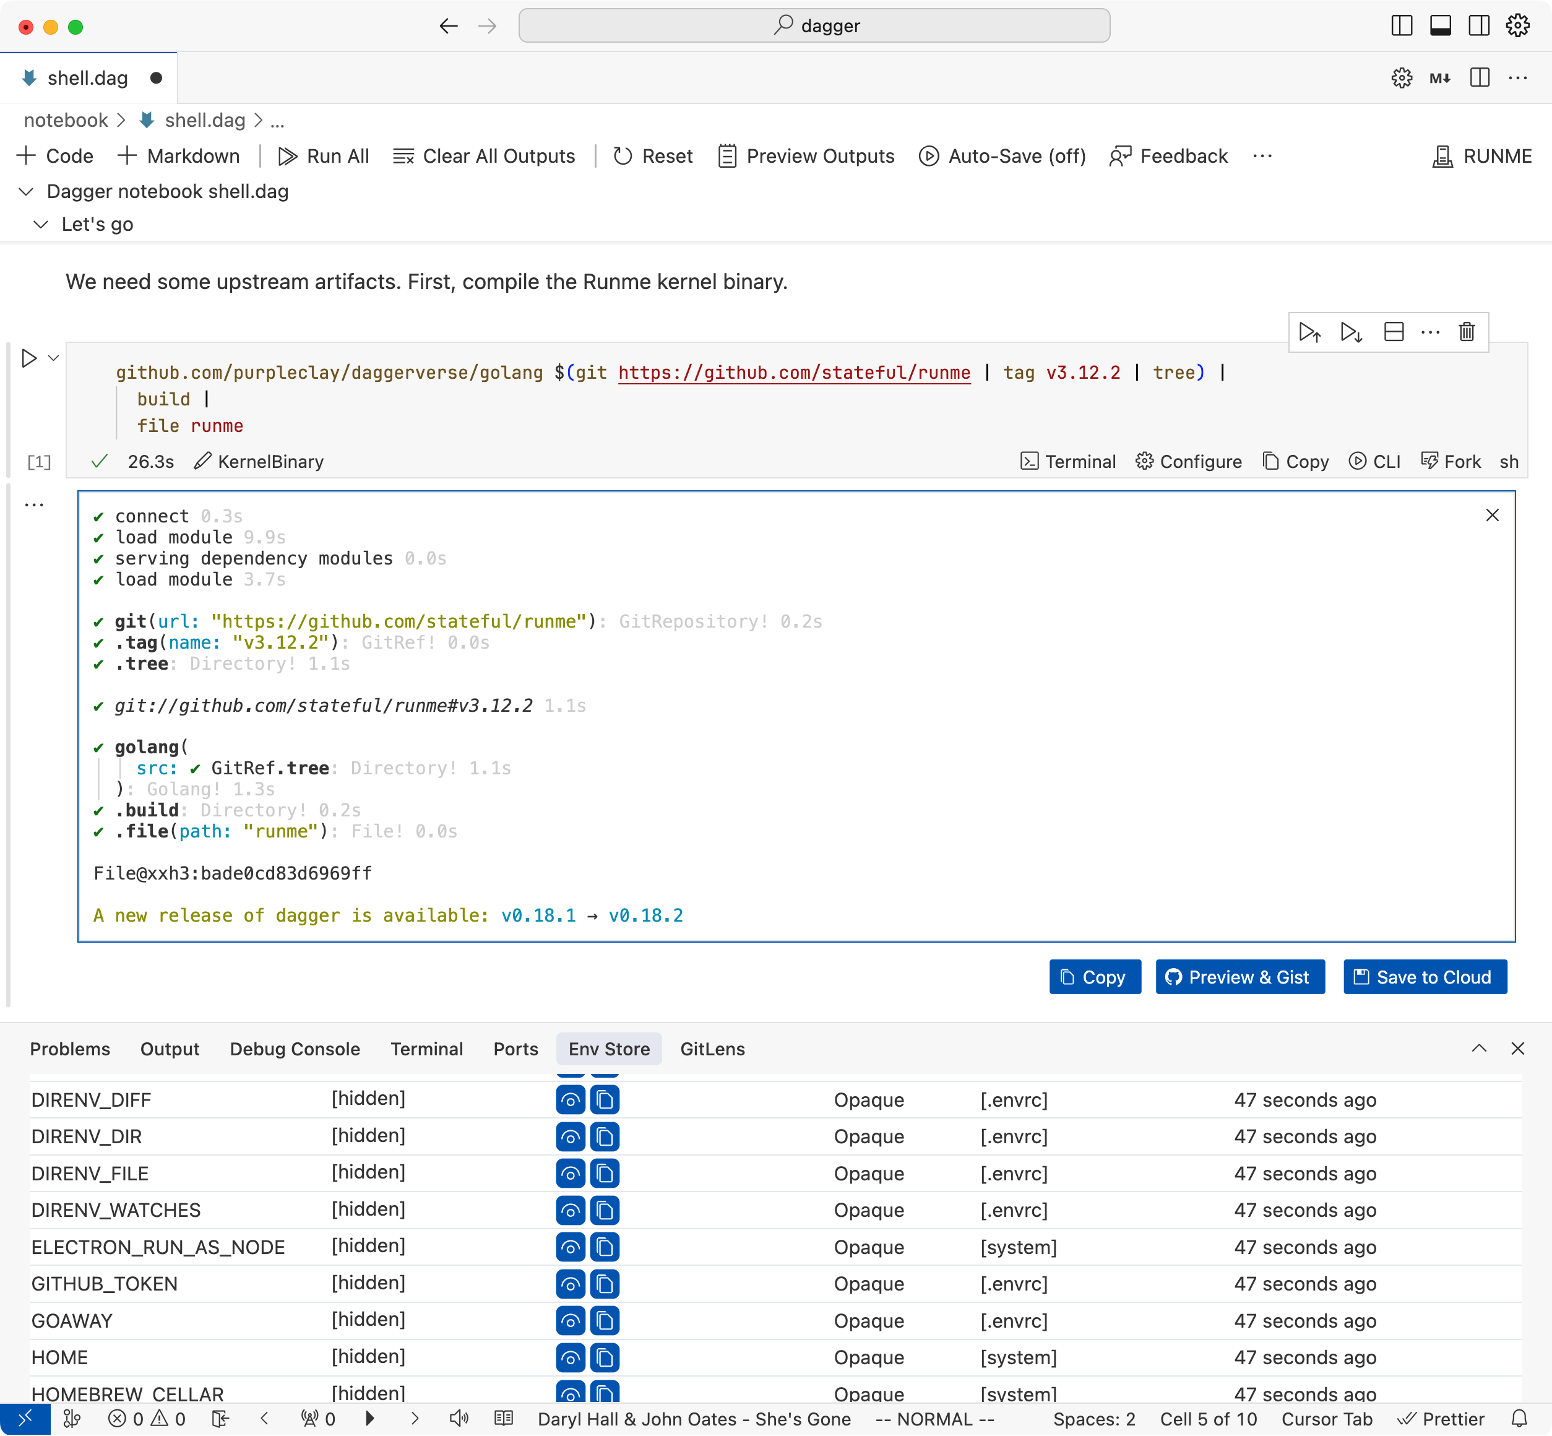Image resolution: width=1552 pixels, height=1436 pixels.
Task: Switch to the Problems panel tab
Action: pyautogui.click(x=70, y=1049)
